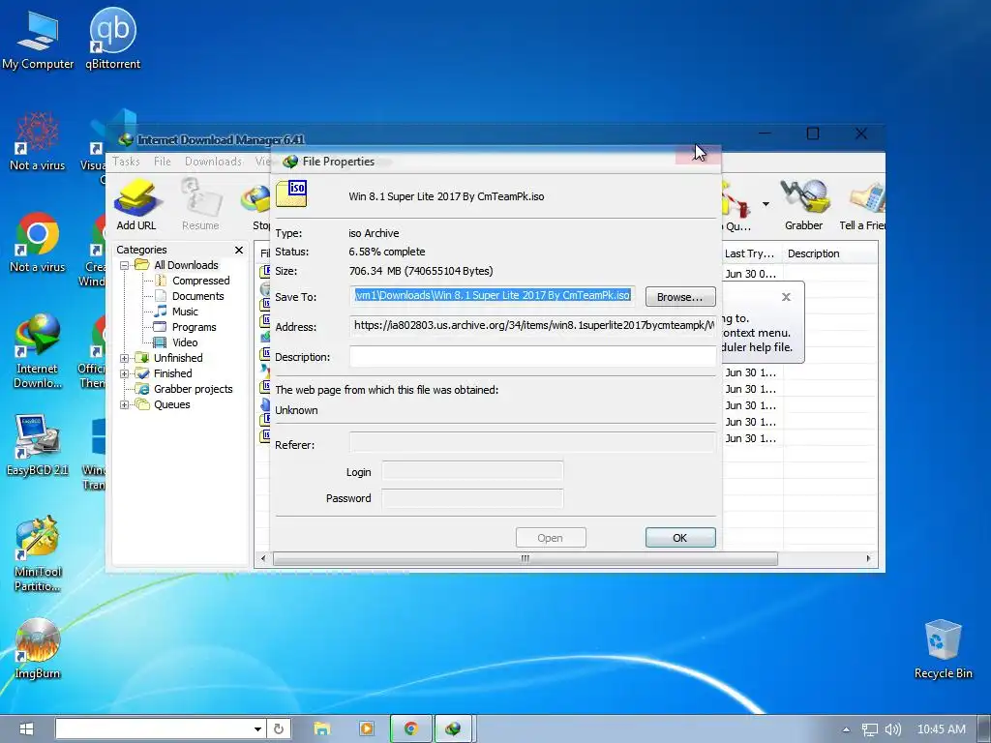This screenshot has height=743, width=991.
Task: Click the Add URL toolbar icon
Action: pos(135,205)
